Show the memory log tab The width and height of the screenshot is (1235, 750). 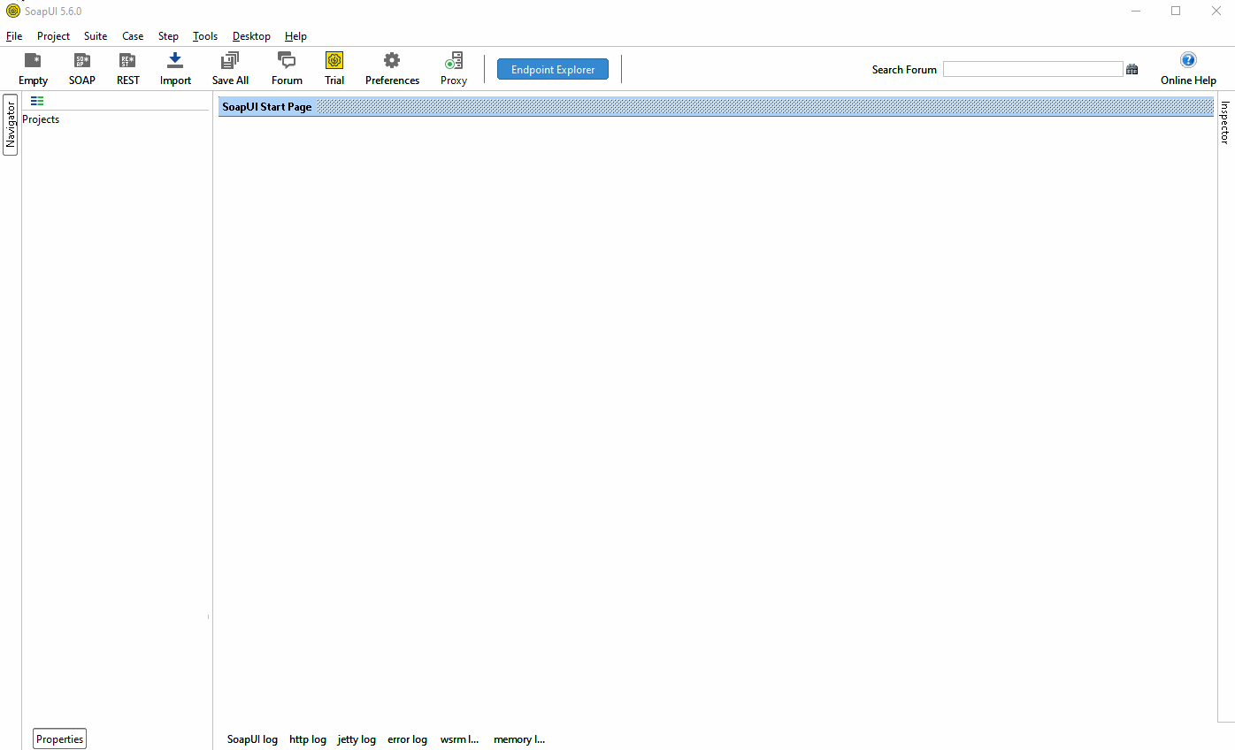(x=519, y=739)
